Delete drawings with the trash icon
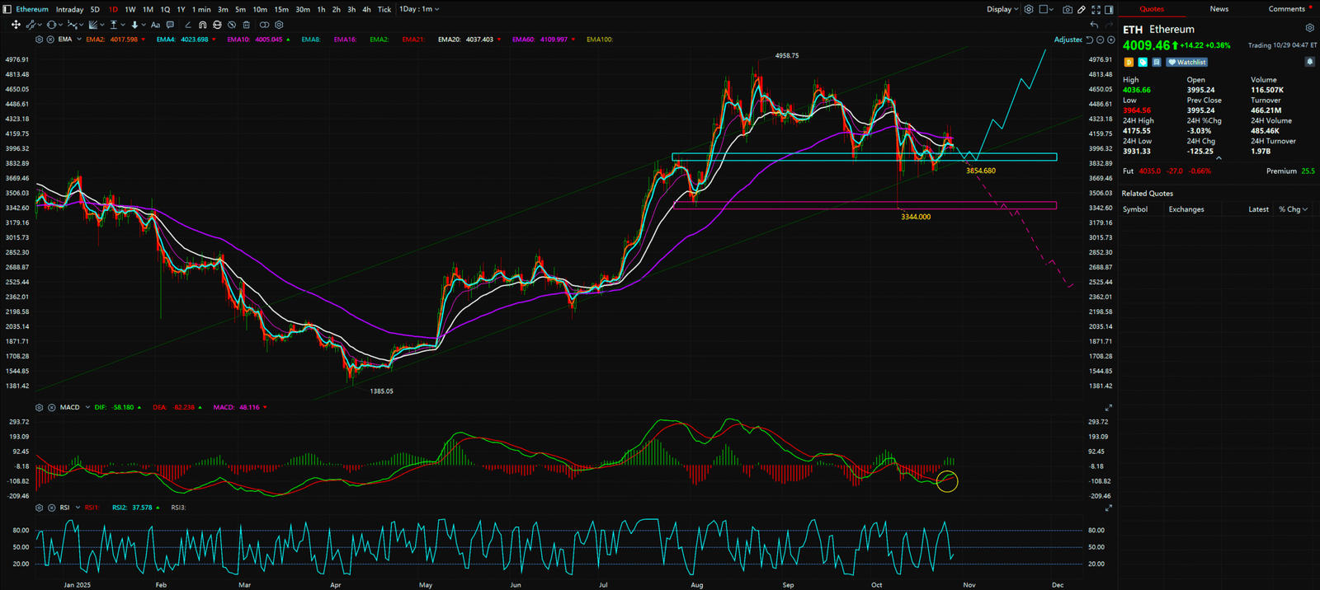 [x=246, y=25]
